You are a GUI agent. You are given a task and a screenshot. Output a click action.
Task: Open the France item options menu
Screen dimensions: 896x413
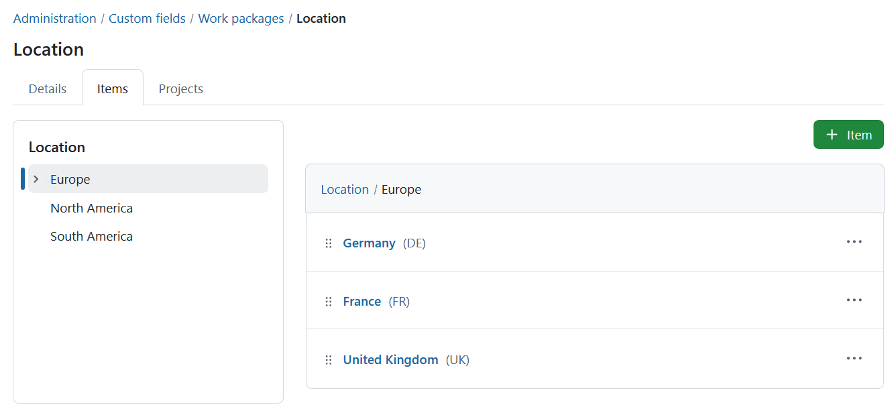(854, 300)
